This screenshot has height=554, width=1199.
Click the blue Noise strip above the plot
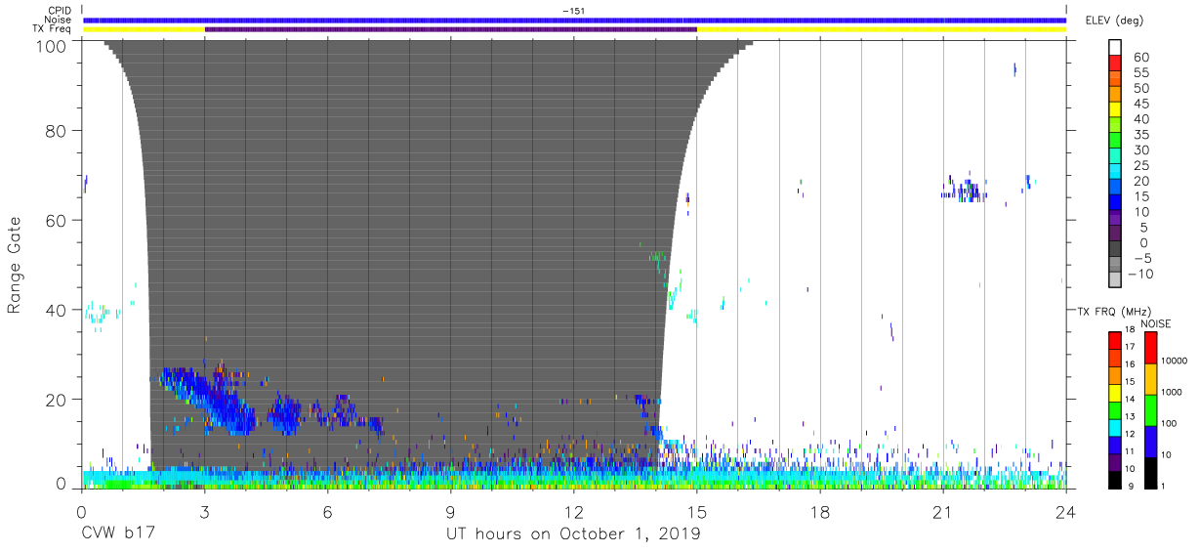coord(574,20)
